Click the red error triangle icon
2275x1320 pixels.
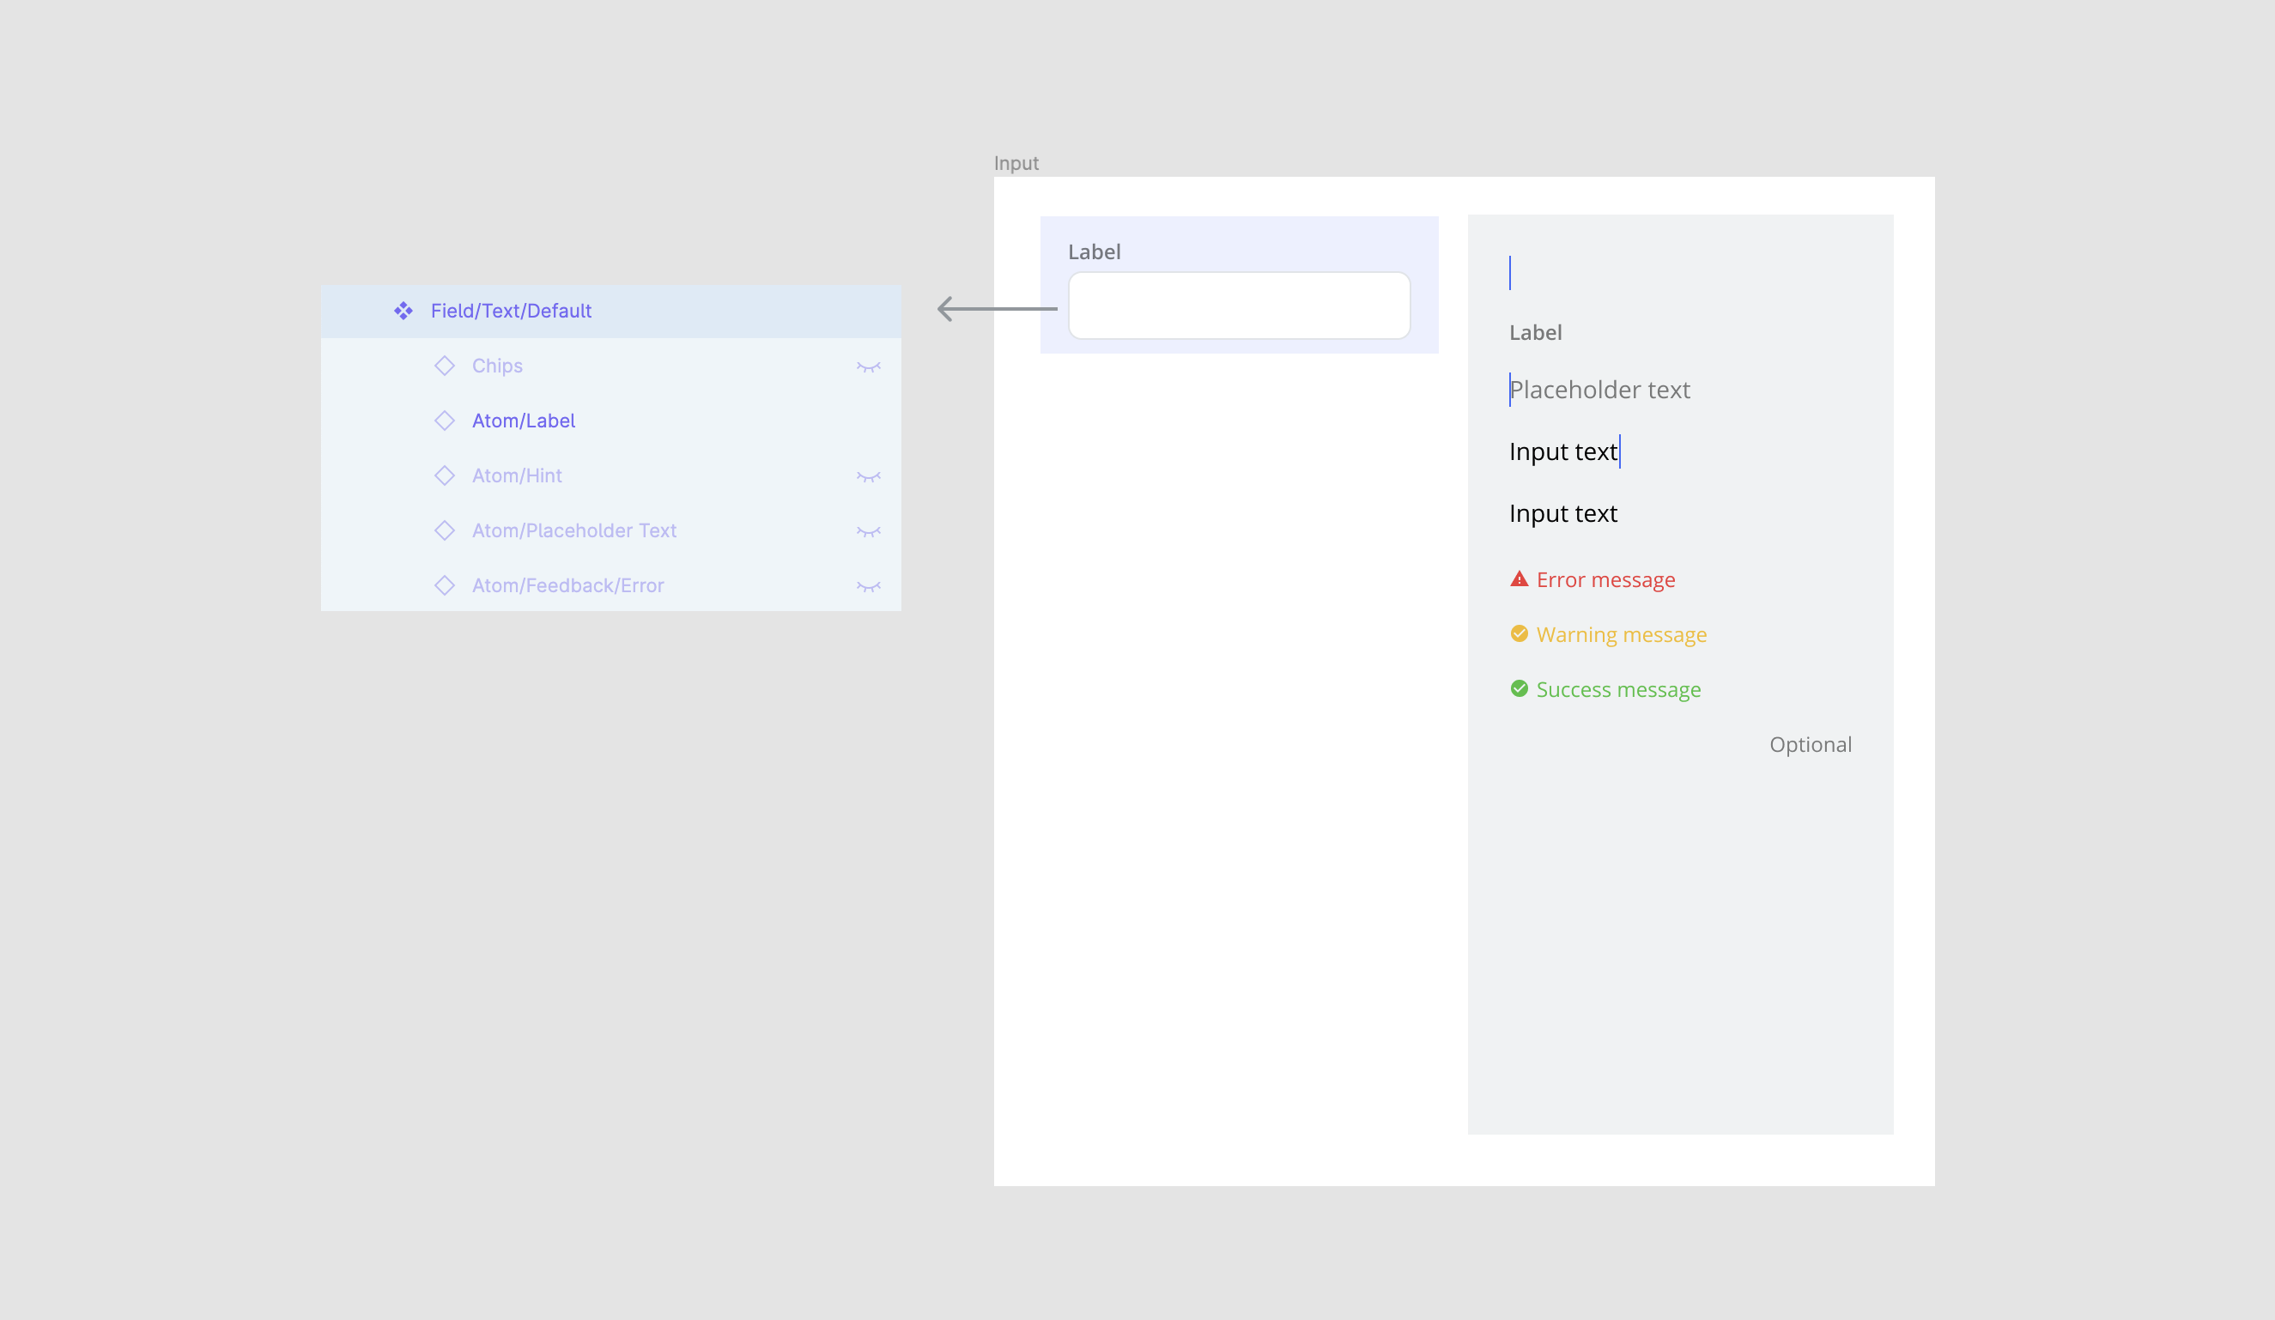1519,579
